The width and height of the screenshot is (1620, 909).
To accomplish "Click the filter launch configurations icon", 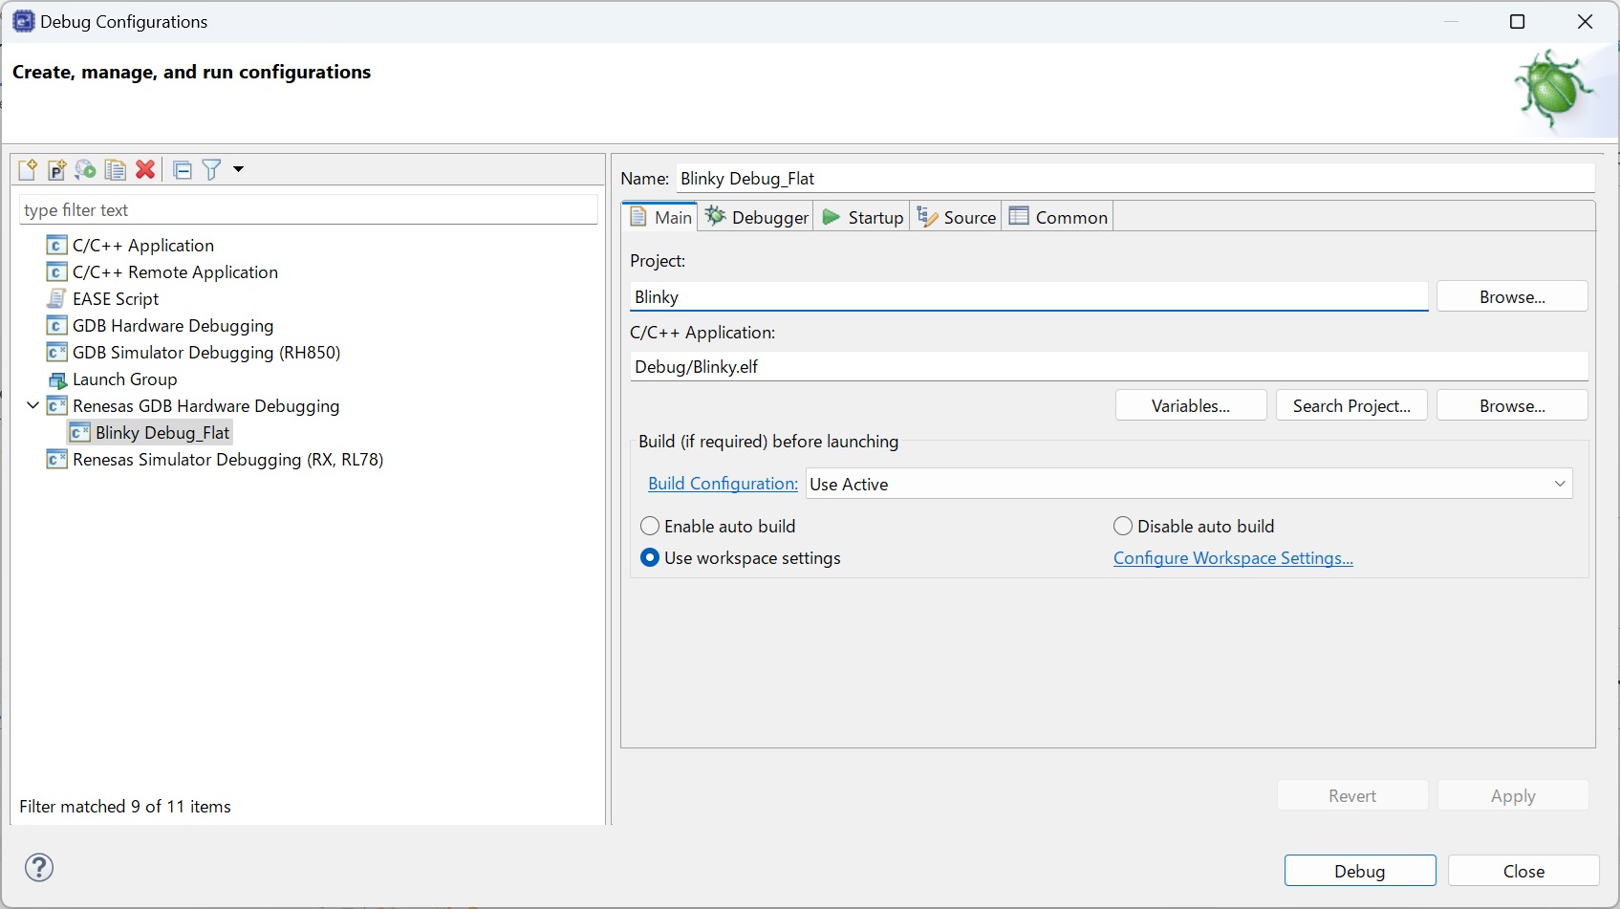I will (212, 169).
